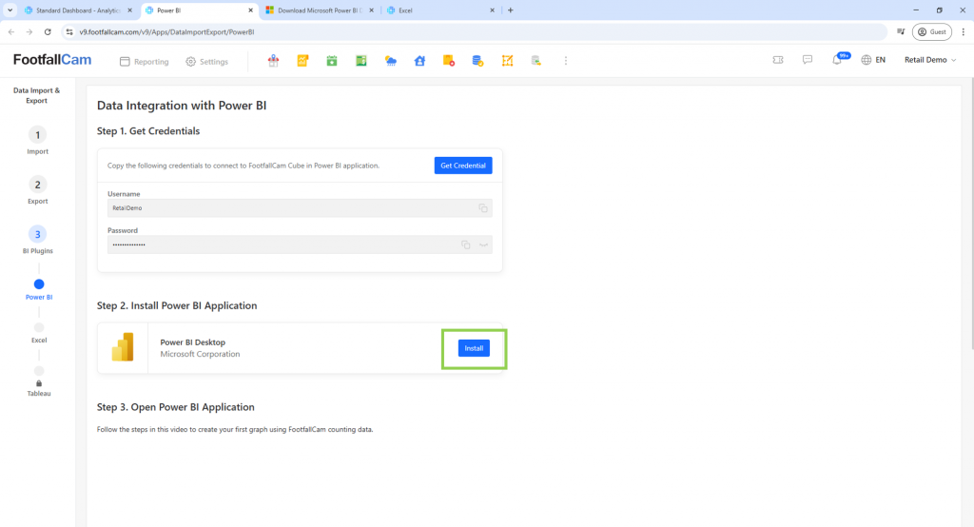
Task: Click the ticket icon in header
Action: tap(778, 60)
